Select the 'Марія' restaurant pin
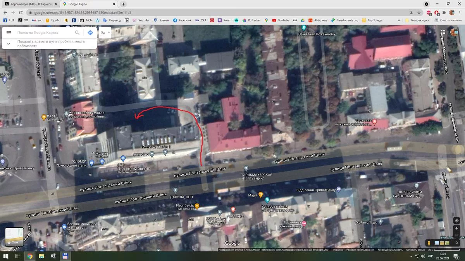Image resolution: width=465 pixels, height=261 pixels. point(261,194)
